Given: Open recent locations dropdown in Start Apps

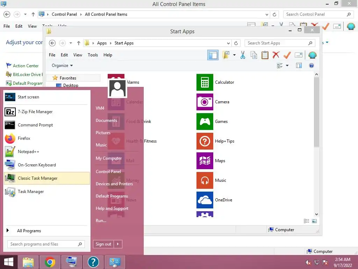Looking at the screenshot, I should coord(71,43).
